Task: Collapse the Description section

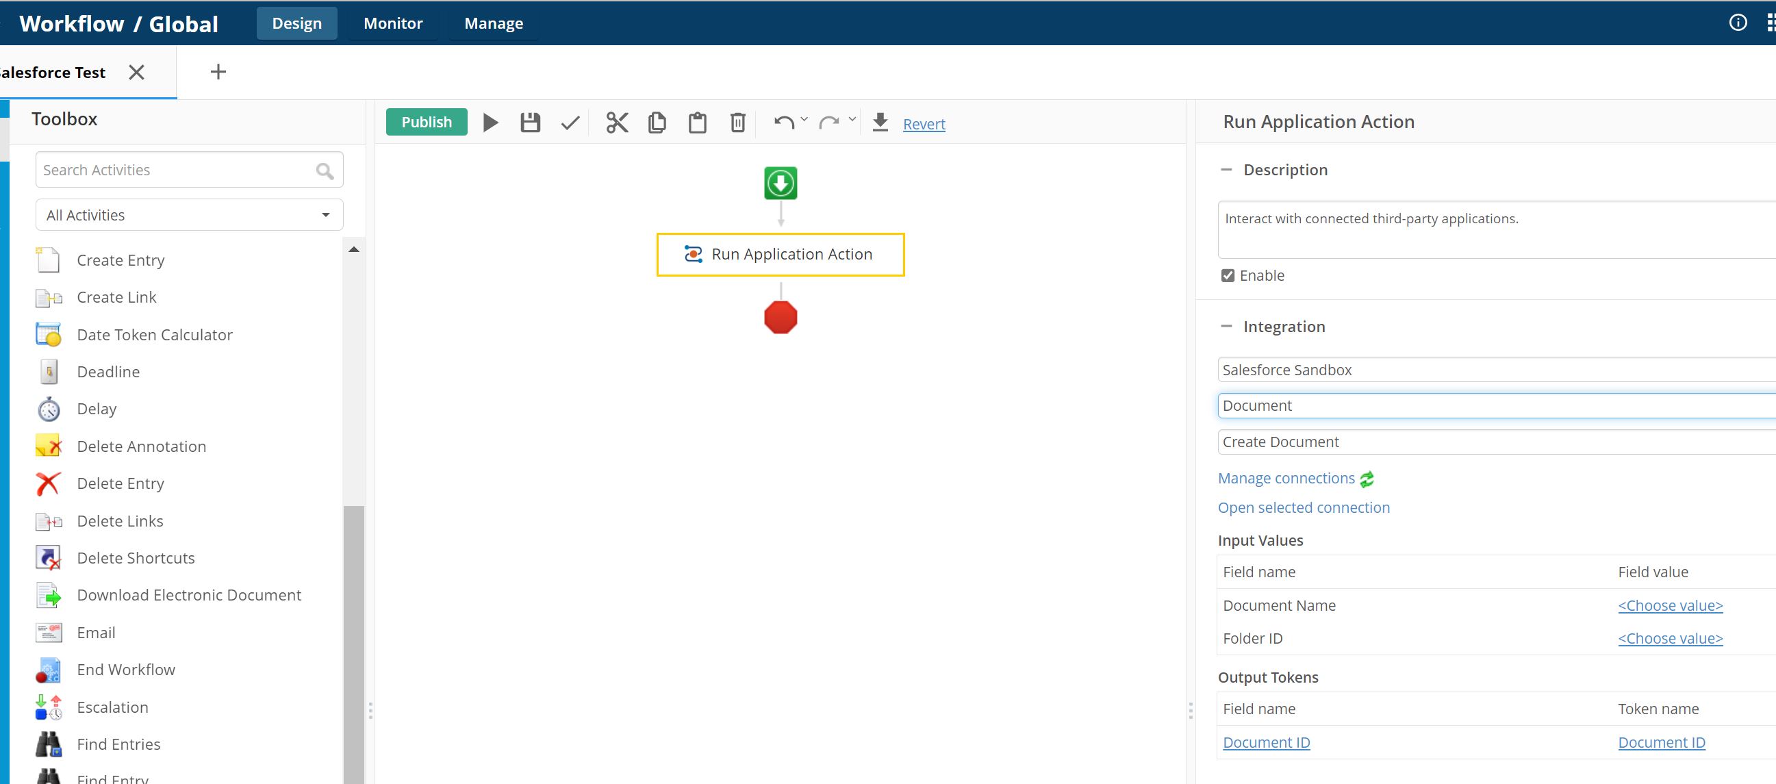Action: click(x=1226, y=170)
